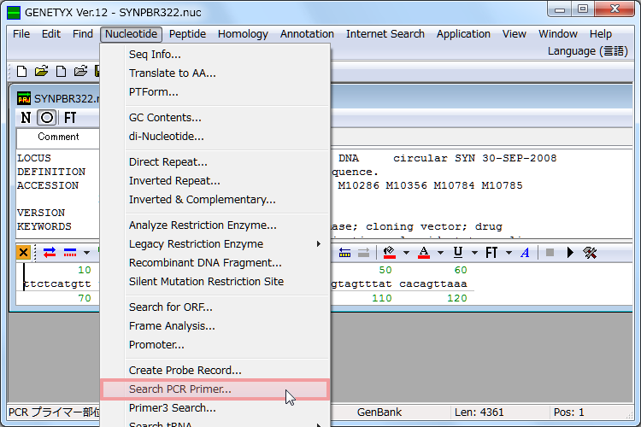This screenshot has width=641, height=427.
Task: Select GC Contents... menu entry
Action: tap(215, 118)
